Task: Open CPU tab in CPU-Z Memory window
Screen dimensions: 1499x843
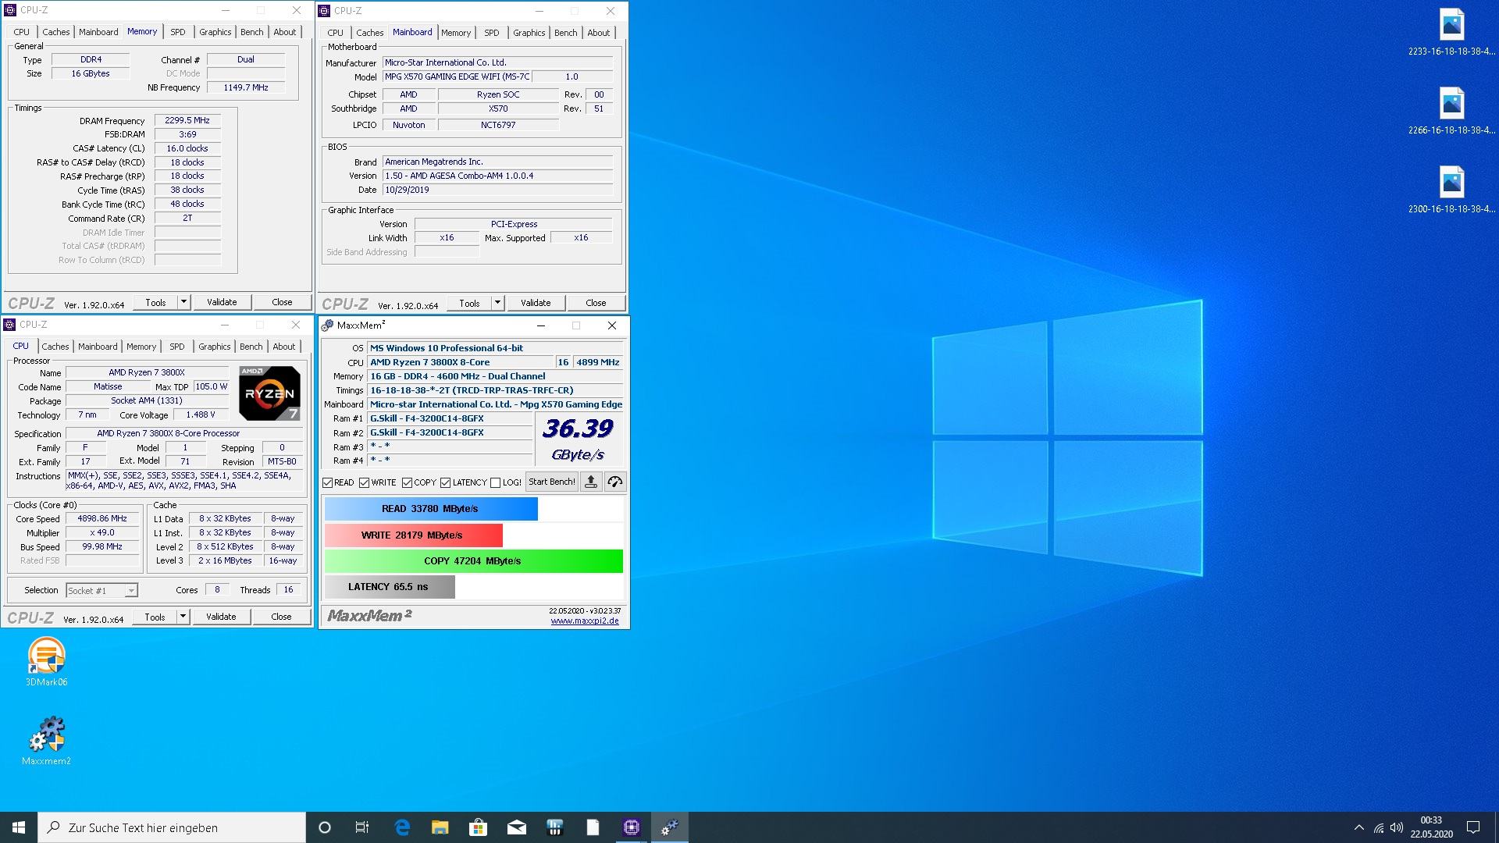Action: pos(22,32)
